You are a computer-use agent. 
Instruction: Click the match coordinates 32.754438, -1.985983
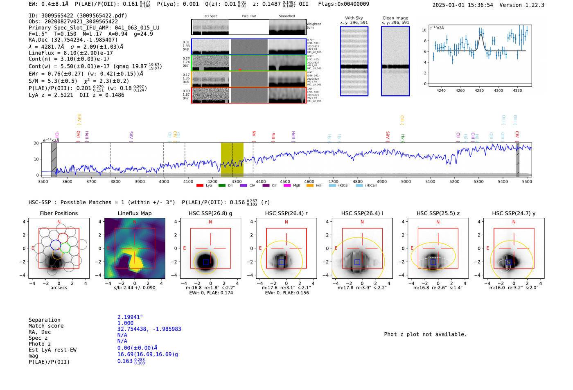pos(149,329)
